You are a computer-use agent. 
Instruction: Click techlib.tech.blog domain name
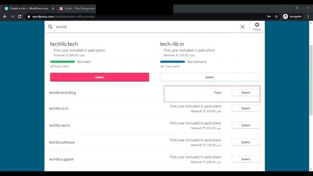63,92
